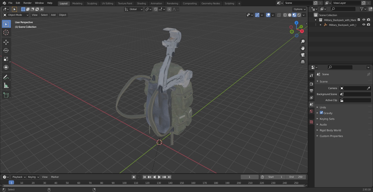Open the File menu

[10, 3]
